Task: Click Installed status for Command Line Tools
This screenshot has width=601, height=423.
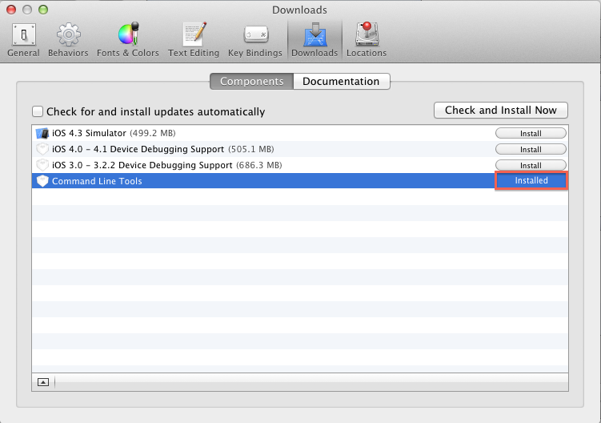Action: tap(531, 180)
